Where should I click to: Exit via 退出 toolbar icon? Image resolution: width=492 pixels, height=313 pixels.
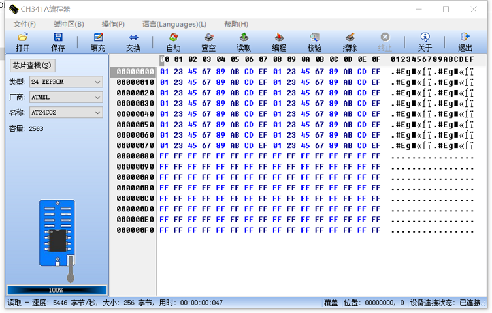(465, 42)
